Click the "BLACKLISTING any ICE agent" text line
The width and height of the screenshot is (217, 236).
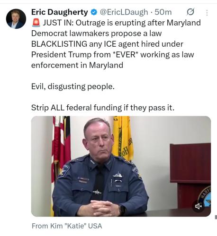click(107, 44)
